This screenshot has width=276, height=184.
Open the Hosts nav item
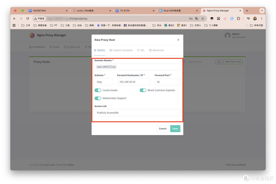point(54,47)
